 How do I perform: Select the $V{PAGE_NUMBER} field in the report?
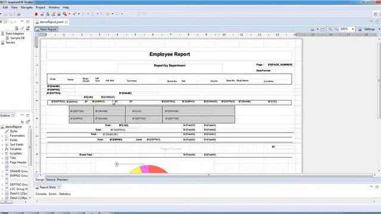(280, 65)
